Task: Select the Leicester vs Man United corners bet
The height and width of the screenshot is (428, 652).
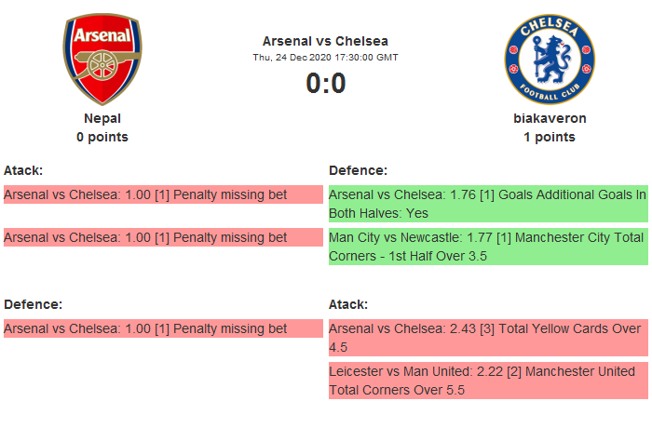Action: [487, 381]
